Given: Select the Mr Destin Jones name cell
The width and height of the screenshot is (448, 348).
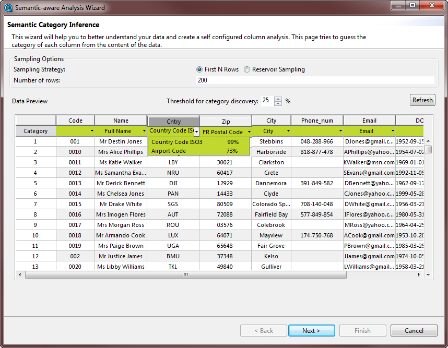Looking at the screenshot, I should point(121,141).
